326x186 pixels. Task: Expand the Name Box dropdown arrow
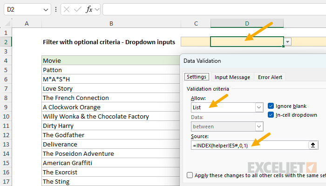click(x=46, y=10)
